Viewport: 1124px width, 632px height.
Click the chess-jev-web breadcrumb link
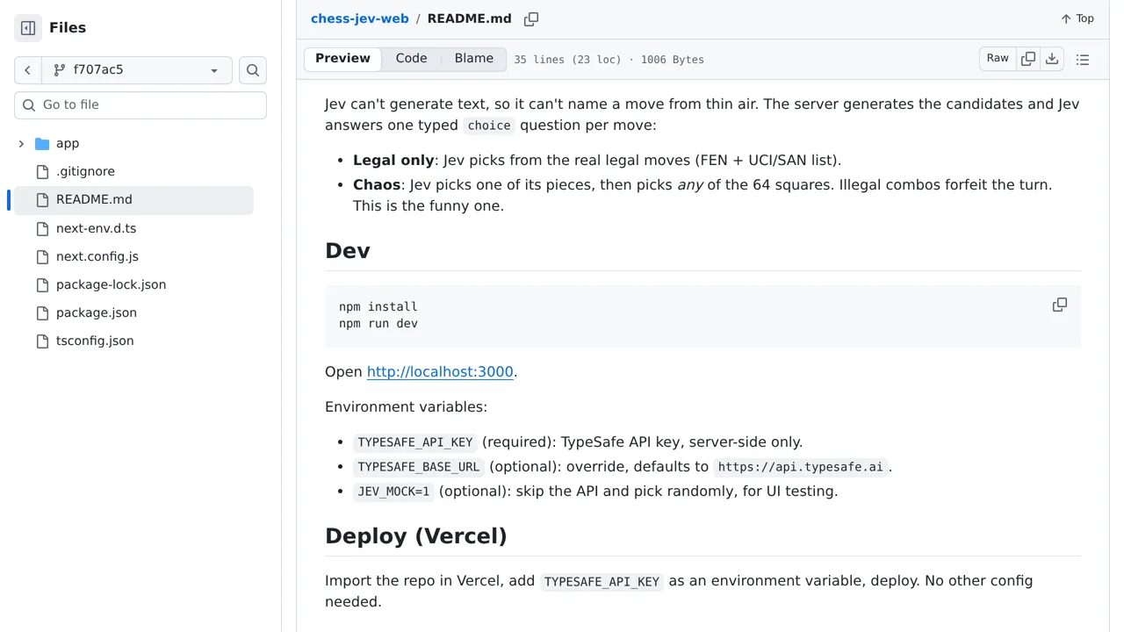pos(360,18)
